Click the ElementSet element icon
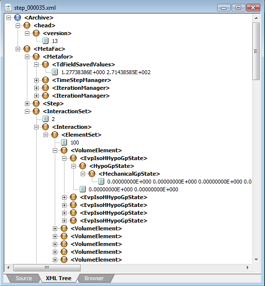 click(55, 135)
